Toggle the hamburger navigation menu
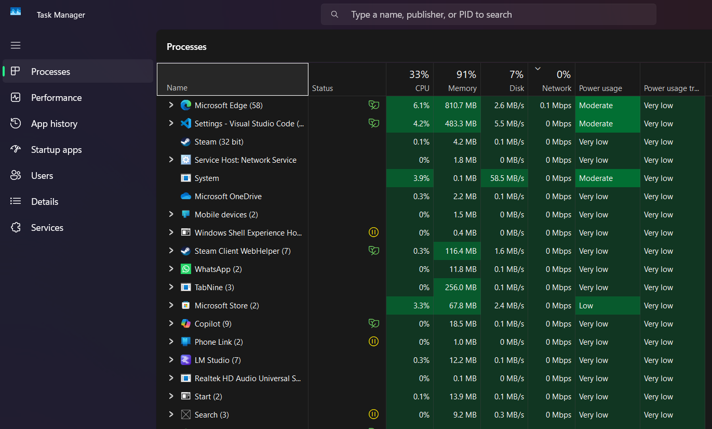This screenshot has height=429, width=712. (x=16, y=45)
